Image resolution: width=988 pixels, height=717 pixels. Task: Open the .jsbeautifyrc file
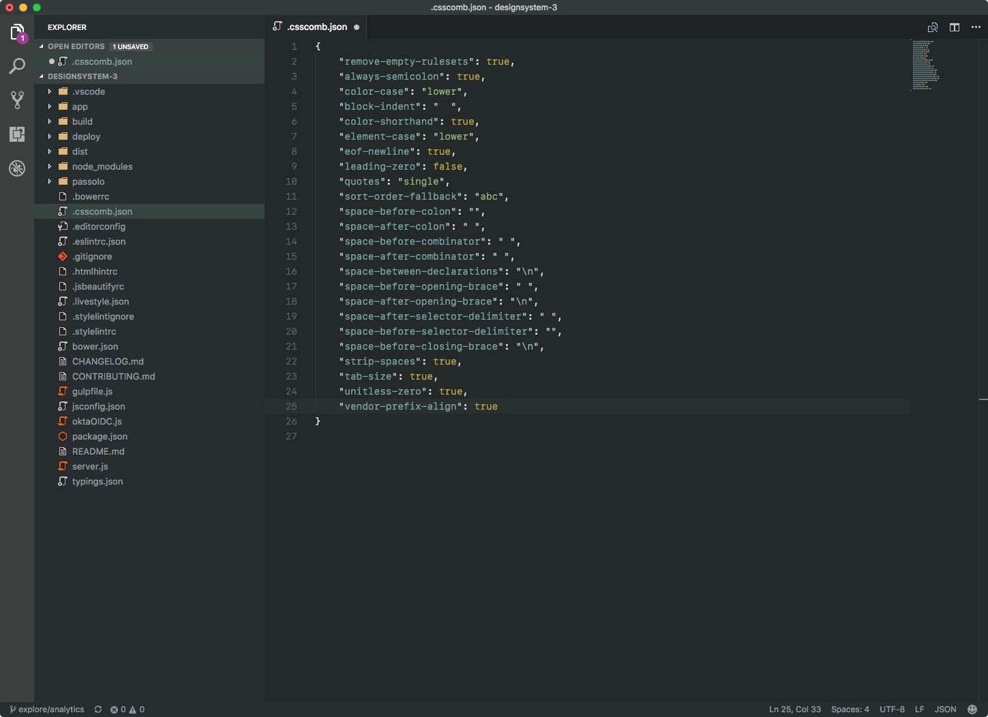149,286
